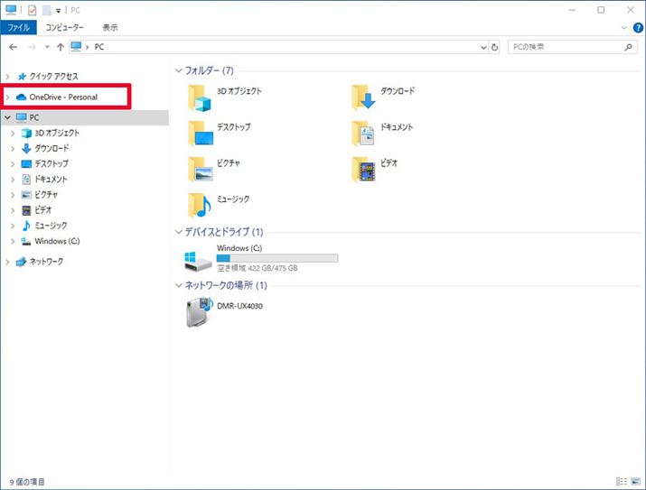Select ネットワーク in the navigation pane
646x490 pixels.
coord(46,261)
